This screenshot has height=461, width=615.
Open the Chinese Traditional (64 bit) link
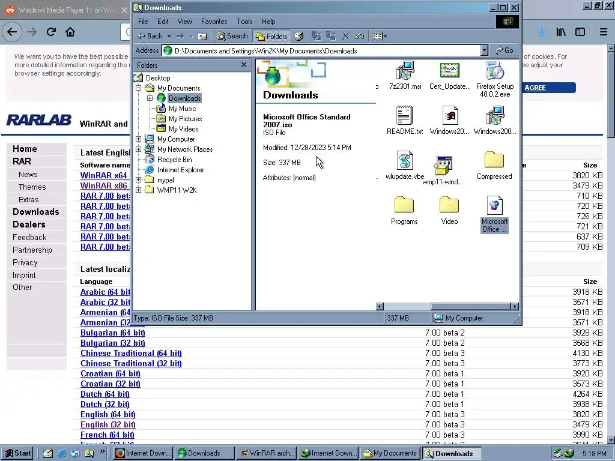(x=131, y=353)
